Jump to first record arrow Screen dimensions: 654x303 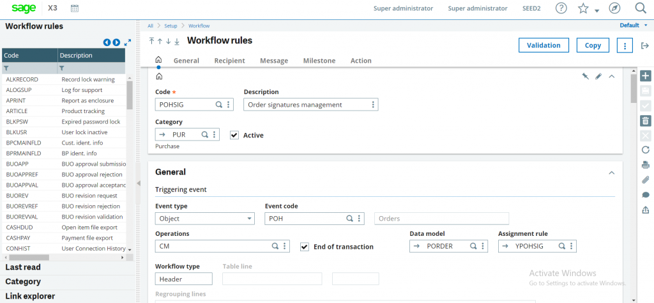click(x=151, y=41)
